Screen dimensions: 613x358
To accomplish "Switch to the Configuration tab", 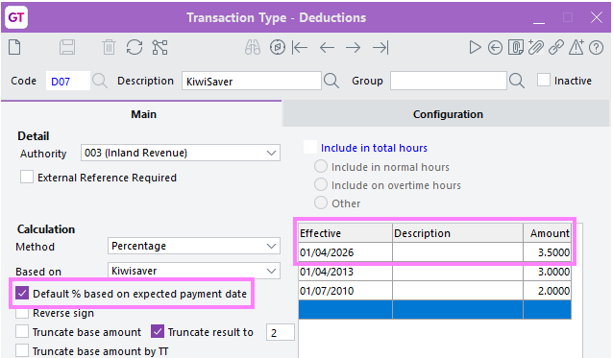I will tap(448, 114).
